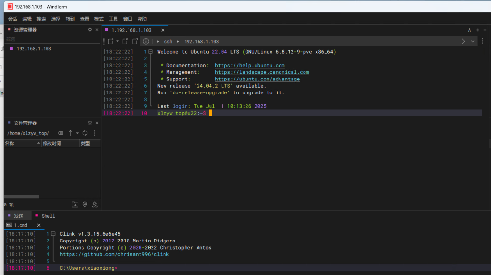This screenshot has height=275, width=491.
Task: Click the Clink v1.3.15.6e6e45 line
Action: click(90, 234)
